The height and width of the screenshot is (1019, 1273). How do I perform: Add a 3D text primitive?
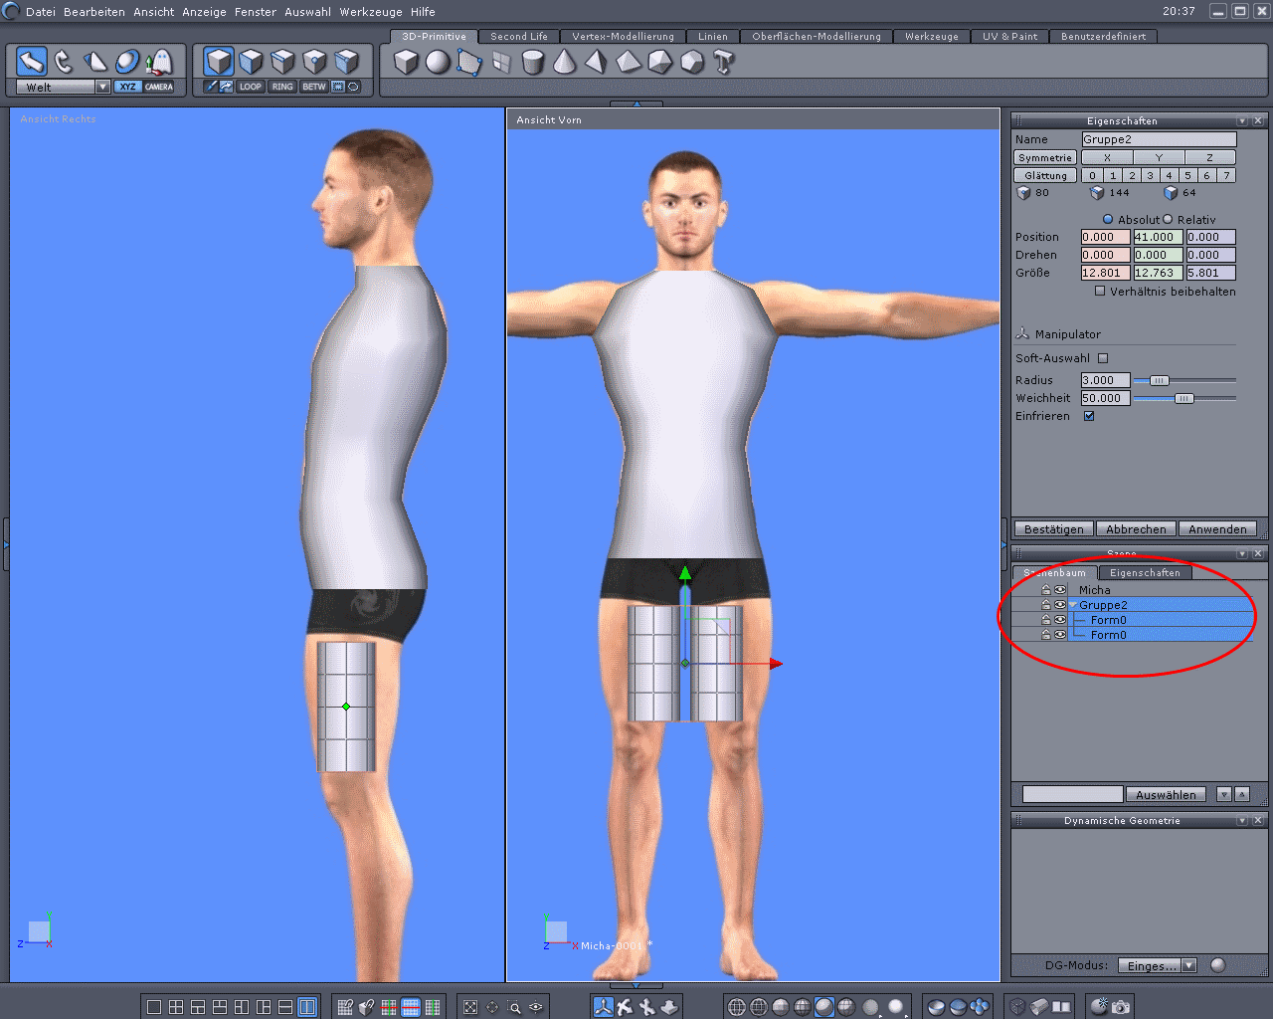click(x=724, y=62)
